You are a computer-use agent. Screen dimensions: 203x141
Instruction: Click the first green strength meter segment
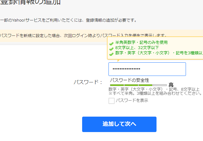point(117,85)
